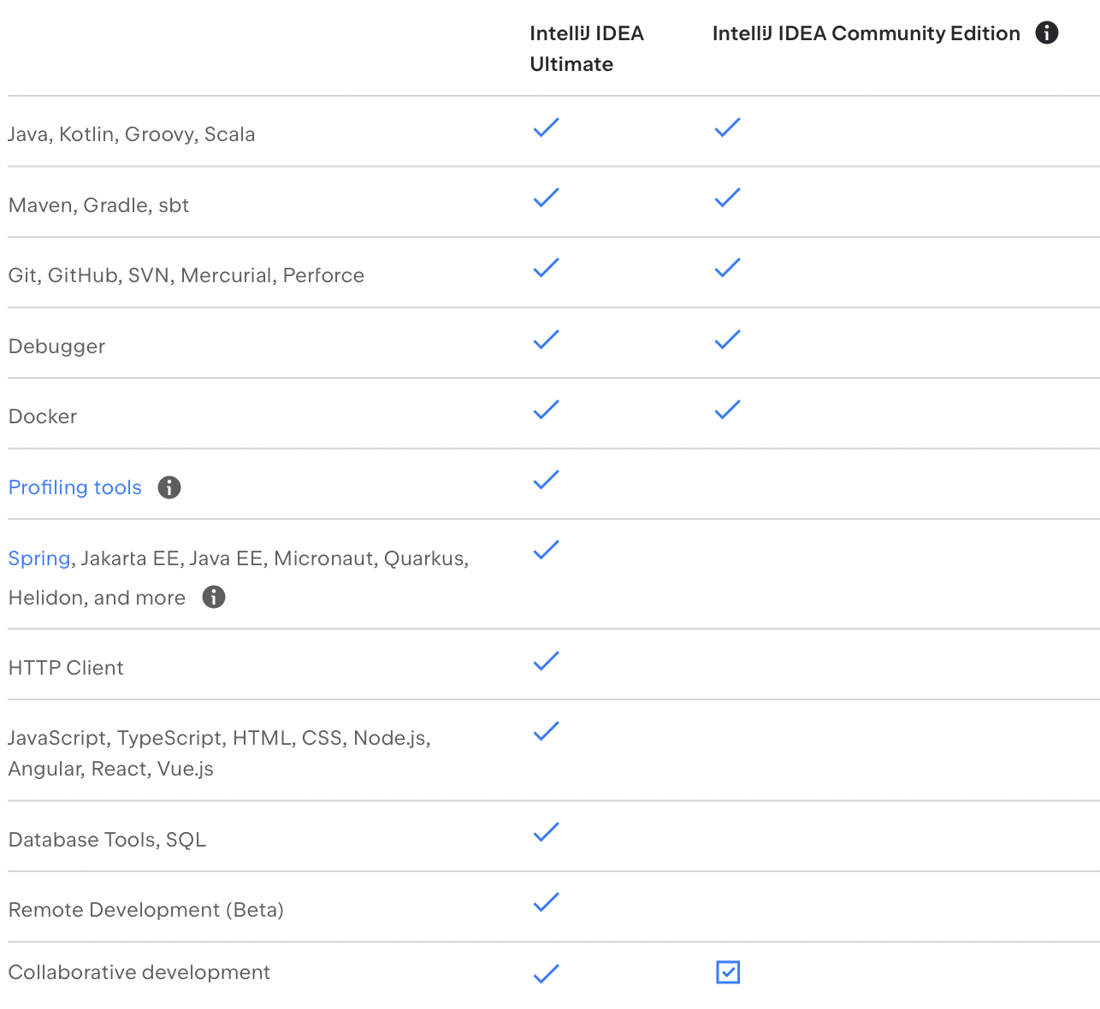
Task: Click the Docker row label
Action: (x=43, y=416)
